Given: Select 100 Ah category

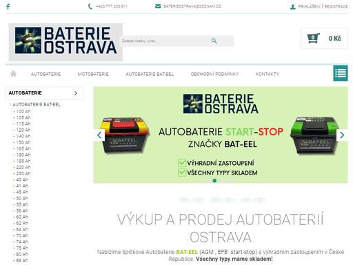Looking at the screenshot, I should tap(23, 111).
